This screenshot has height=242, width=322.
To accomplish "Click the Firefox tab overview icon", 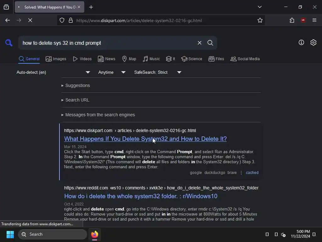I will tap(6, 7).
